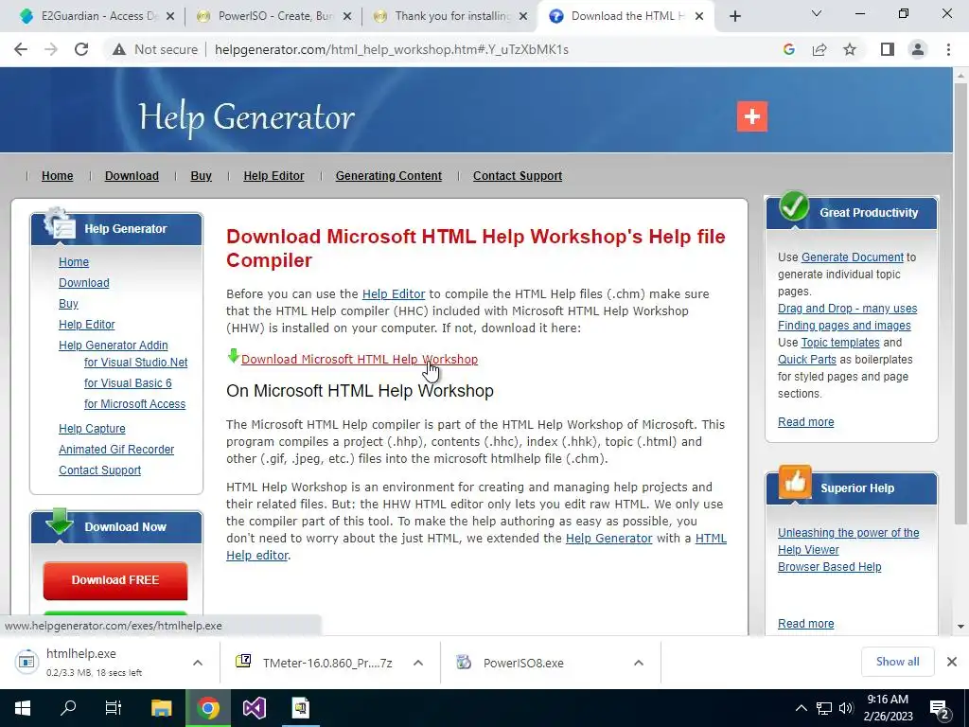This screenshot has width=969, height=727.
Task: Open Help Editor in top navigation
Action: (273, 175)
